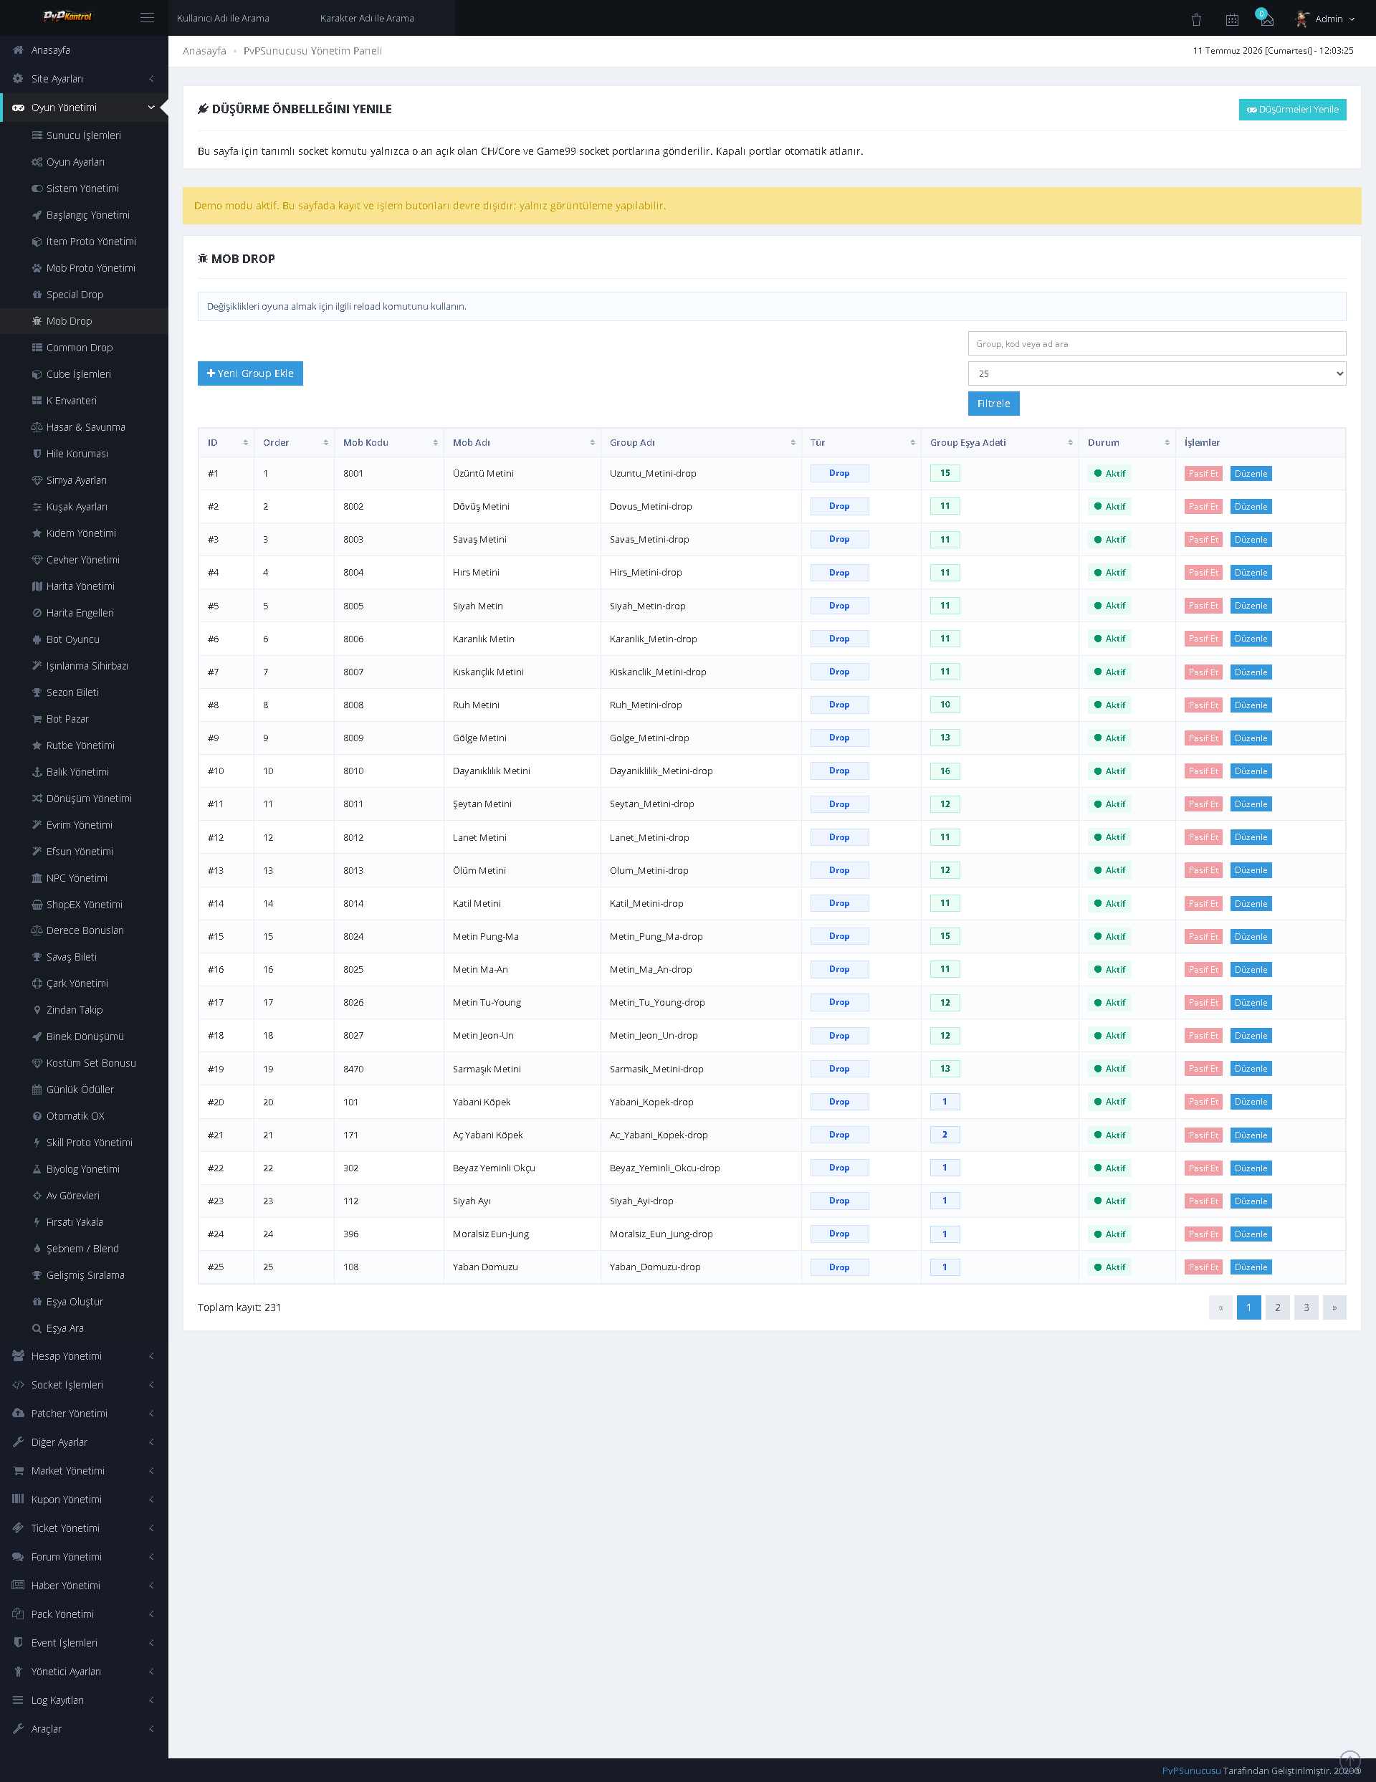Screen dimensions: 1376x1782
Task: Open Special Drop in sidebar menu
Action: click(x=75, y=295)
